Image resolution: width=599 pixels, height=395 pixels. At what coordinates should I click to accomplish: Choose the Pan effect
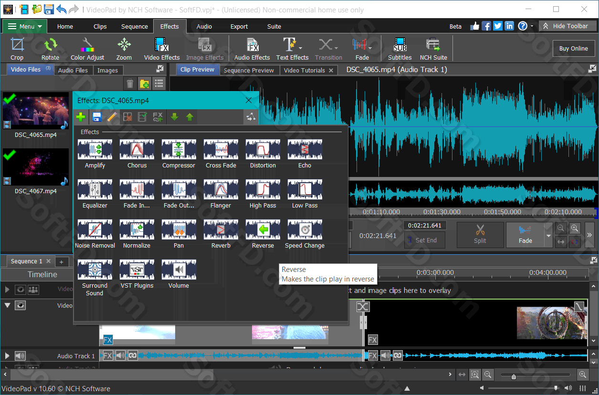[179, 234]
